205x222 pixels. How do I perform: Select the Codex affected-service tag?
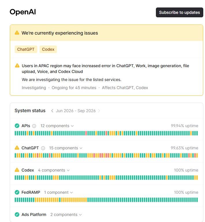(x=48, y=49)
